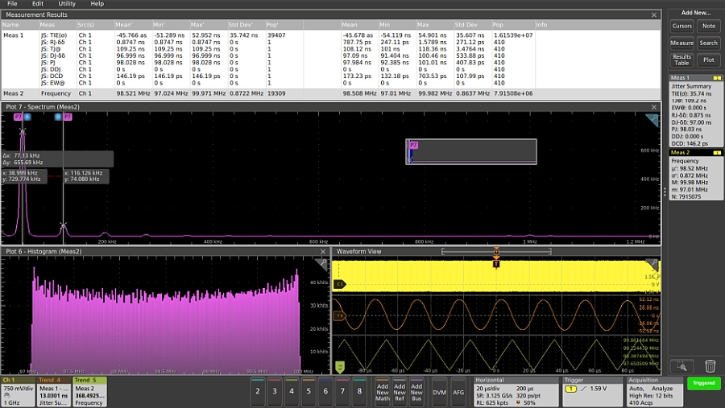Viewport: 725px width, 408px height.
Task: Click cursor A marker in Spectrum plot
Action: (x=27, y=117)
